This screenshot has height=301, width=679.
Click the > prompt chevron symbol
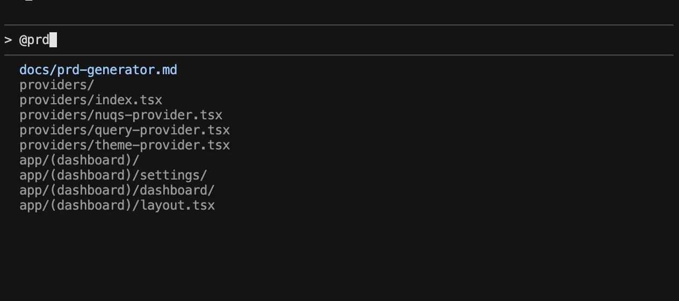8,40
